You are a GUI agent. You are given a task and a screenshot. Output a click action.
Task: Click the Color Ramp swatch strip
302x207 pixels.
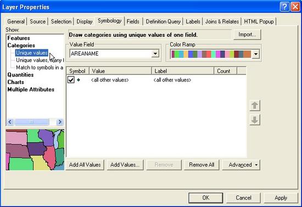point(211,54)
